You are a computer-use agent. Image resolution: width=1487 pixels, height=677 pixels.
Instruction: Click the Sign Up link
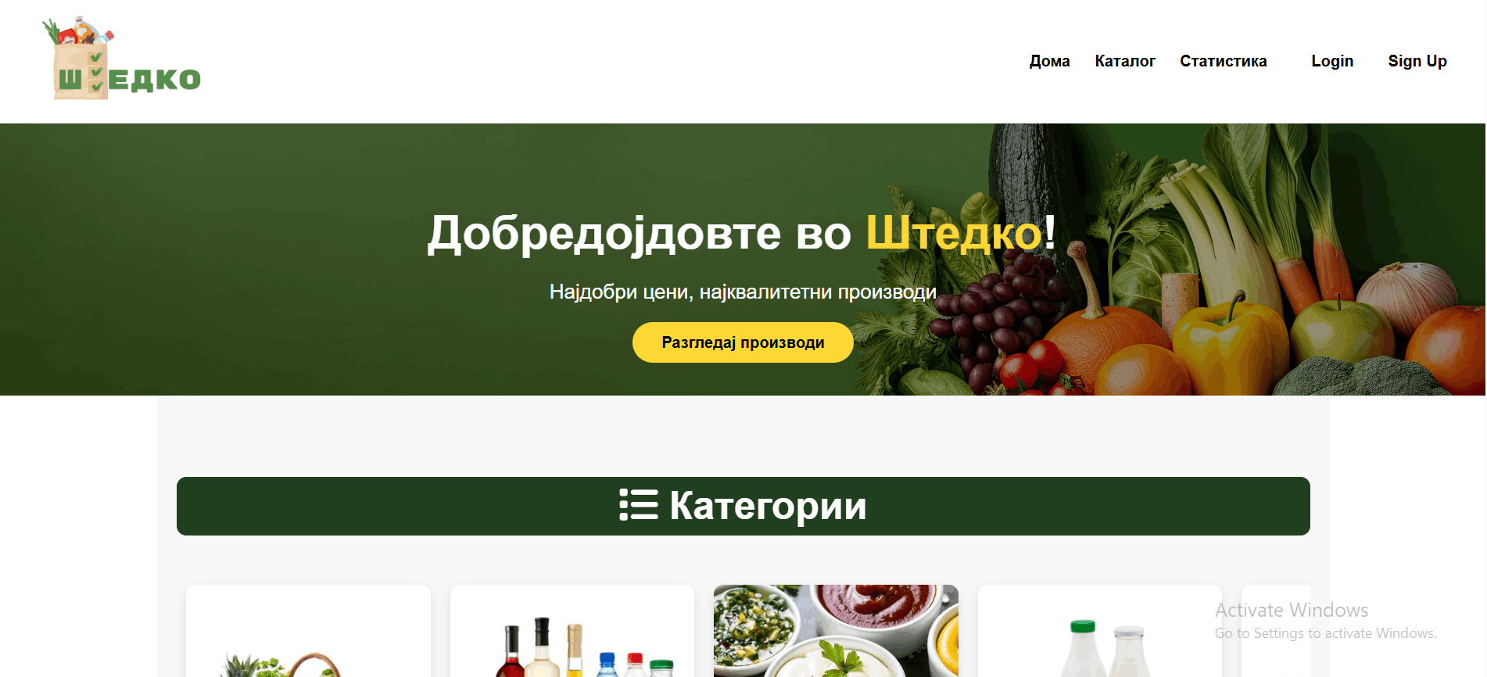[1417, 61]
